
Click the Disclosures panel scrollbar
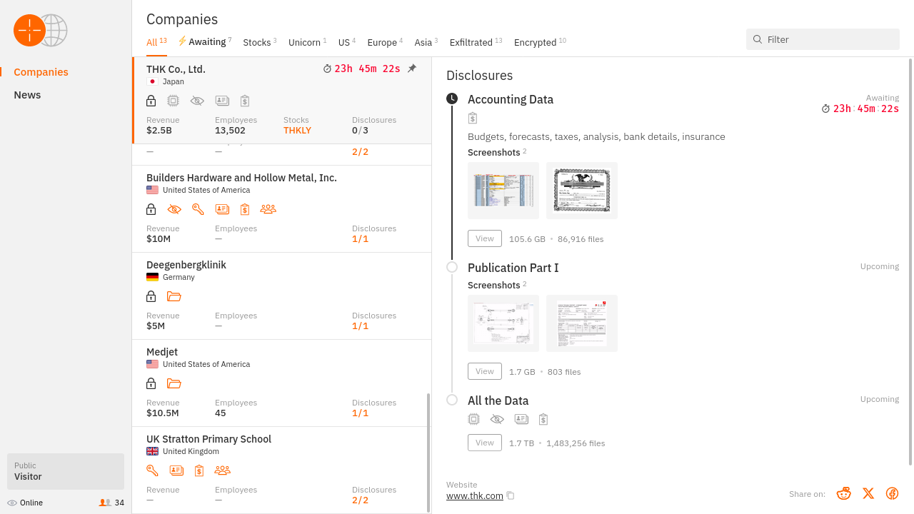pos(910,262)
